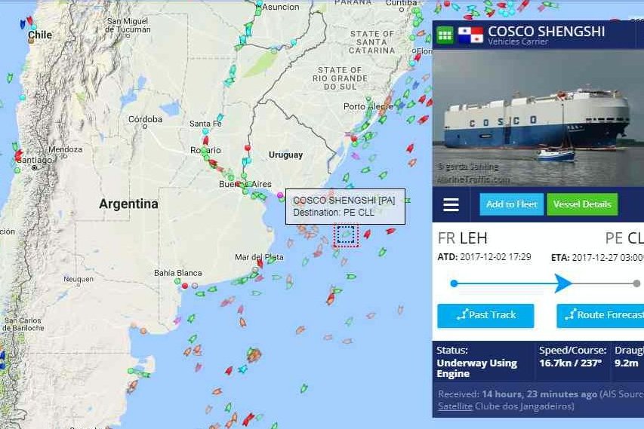Click the blue start dot of voyage progress
The height and width of the screenshot is (429, 644).
(454, 283)
